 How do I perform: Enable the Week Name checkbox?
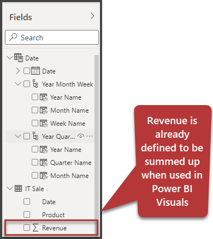click(x=35, y=123)
